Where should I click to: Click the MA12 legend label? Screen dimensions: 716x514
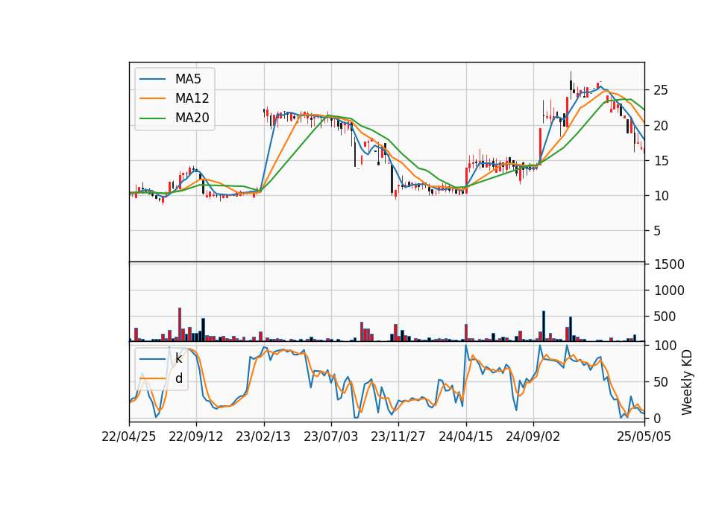point(192,98)
